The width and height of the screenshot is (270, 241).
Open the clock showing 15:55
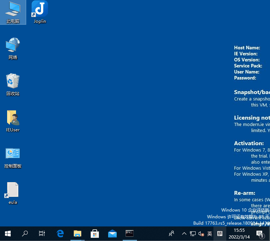pyautogui.click(x=239, y=234)
